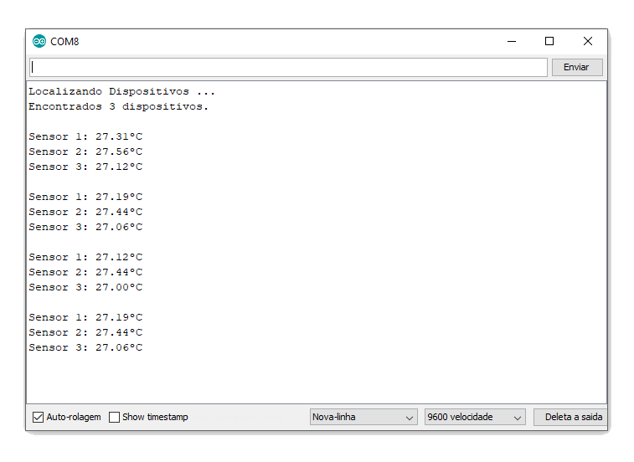Focus the serial message input field
634x462 pixels.
pyautogui.click(x=288, y=67)
